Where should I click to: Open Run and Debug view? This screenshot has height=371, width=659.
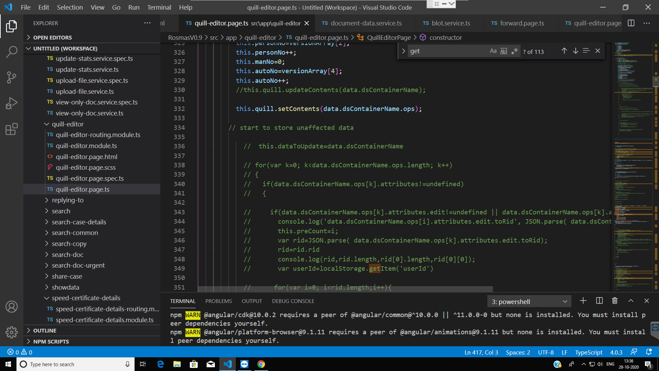click(11, 103)
